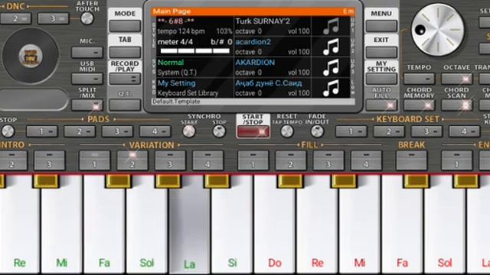Select ENDING button 1

click(457, 160)
